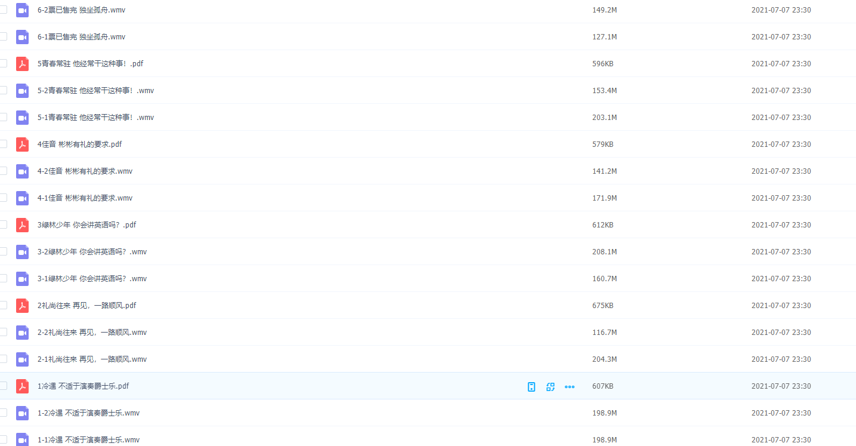Open the three-dots more options menu

(x=570, y=387)
